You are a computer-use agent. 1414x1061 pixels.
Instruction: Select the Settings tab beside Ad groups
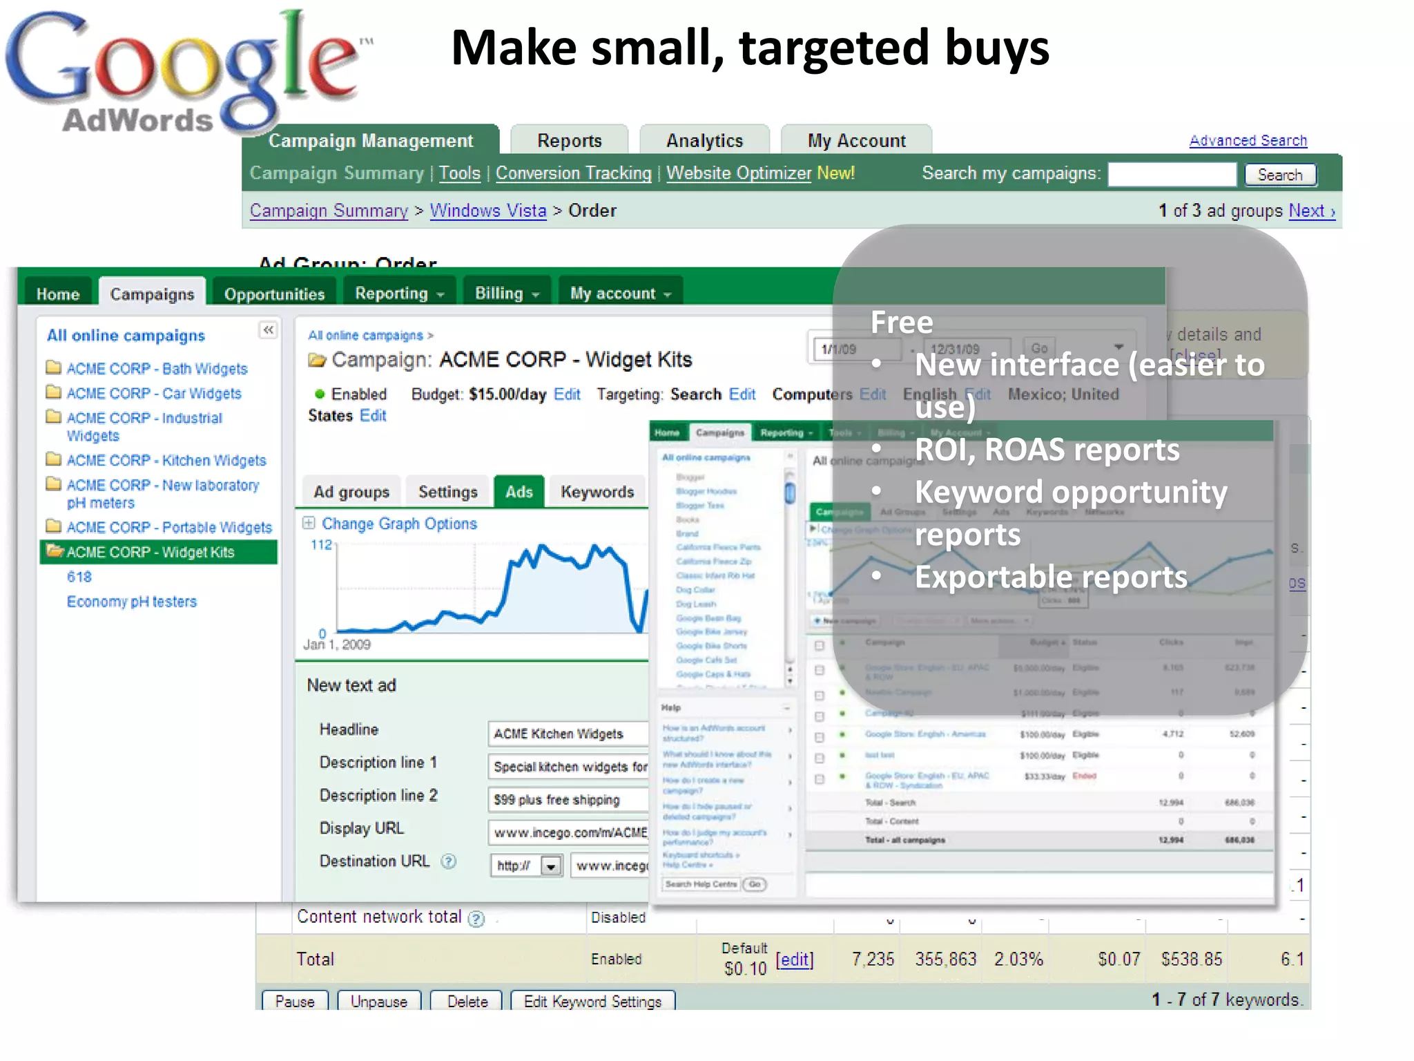pos(447,492)
